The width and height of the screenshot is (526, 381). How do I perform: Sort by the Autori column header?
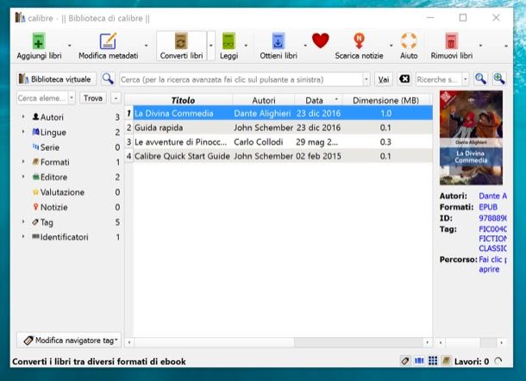(264, 100)
